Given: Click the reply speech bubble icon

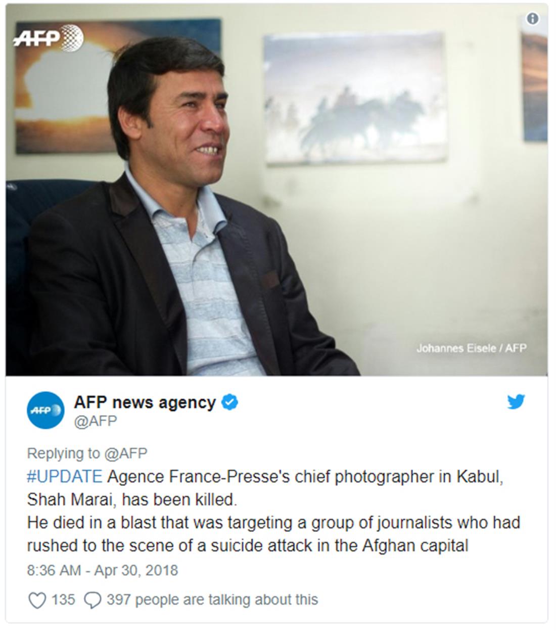Looking at the screenshot, I should (x=92, y=600).
